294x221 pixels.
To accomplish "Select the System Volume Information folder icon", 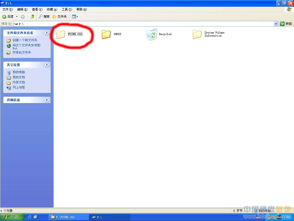I will coord(197,34).
